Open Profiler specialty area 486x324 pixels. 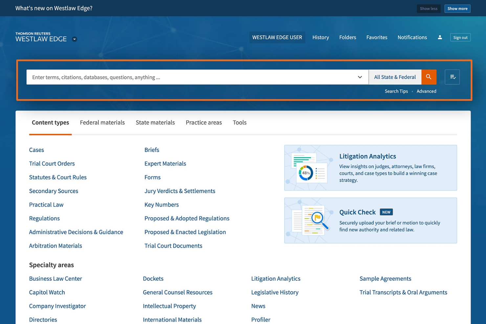(x=261, y=320)
